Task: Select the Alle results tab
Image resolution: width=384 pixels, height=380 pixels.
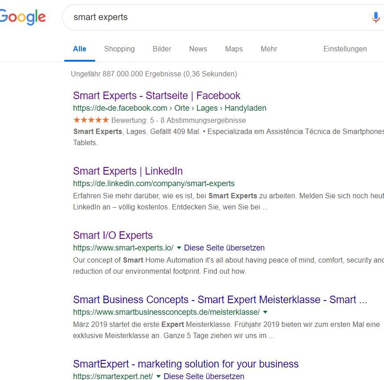Action: click(79, 49)
